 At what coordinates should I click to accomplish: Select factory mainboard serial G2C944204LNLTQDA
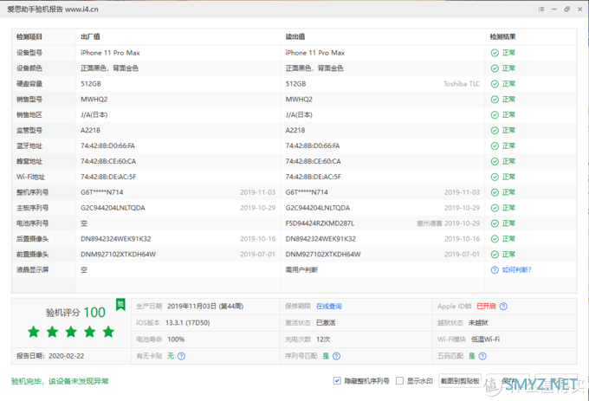pyautogui.click(x=113, y=208)
